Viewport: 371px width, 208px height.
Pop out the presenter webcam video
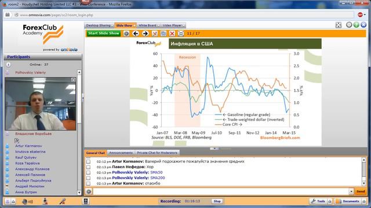pyautogui.click(x=74, y=80)
